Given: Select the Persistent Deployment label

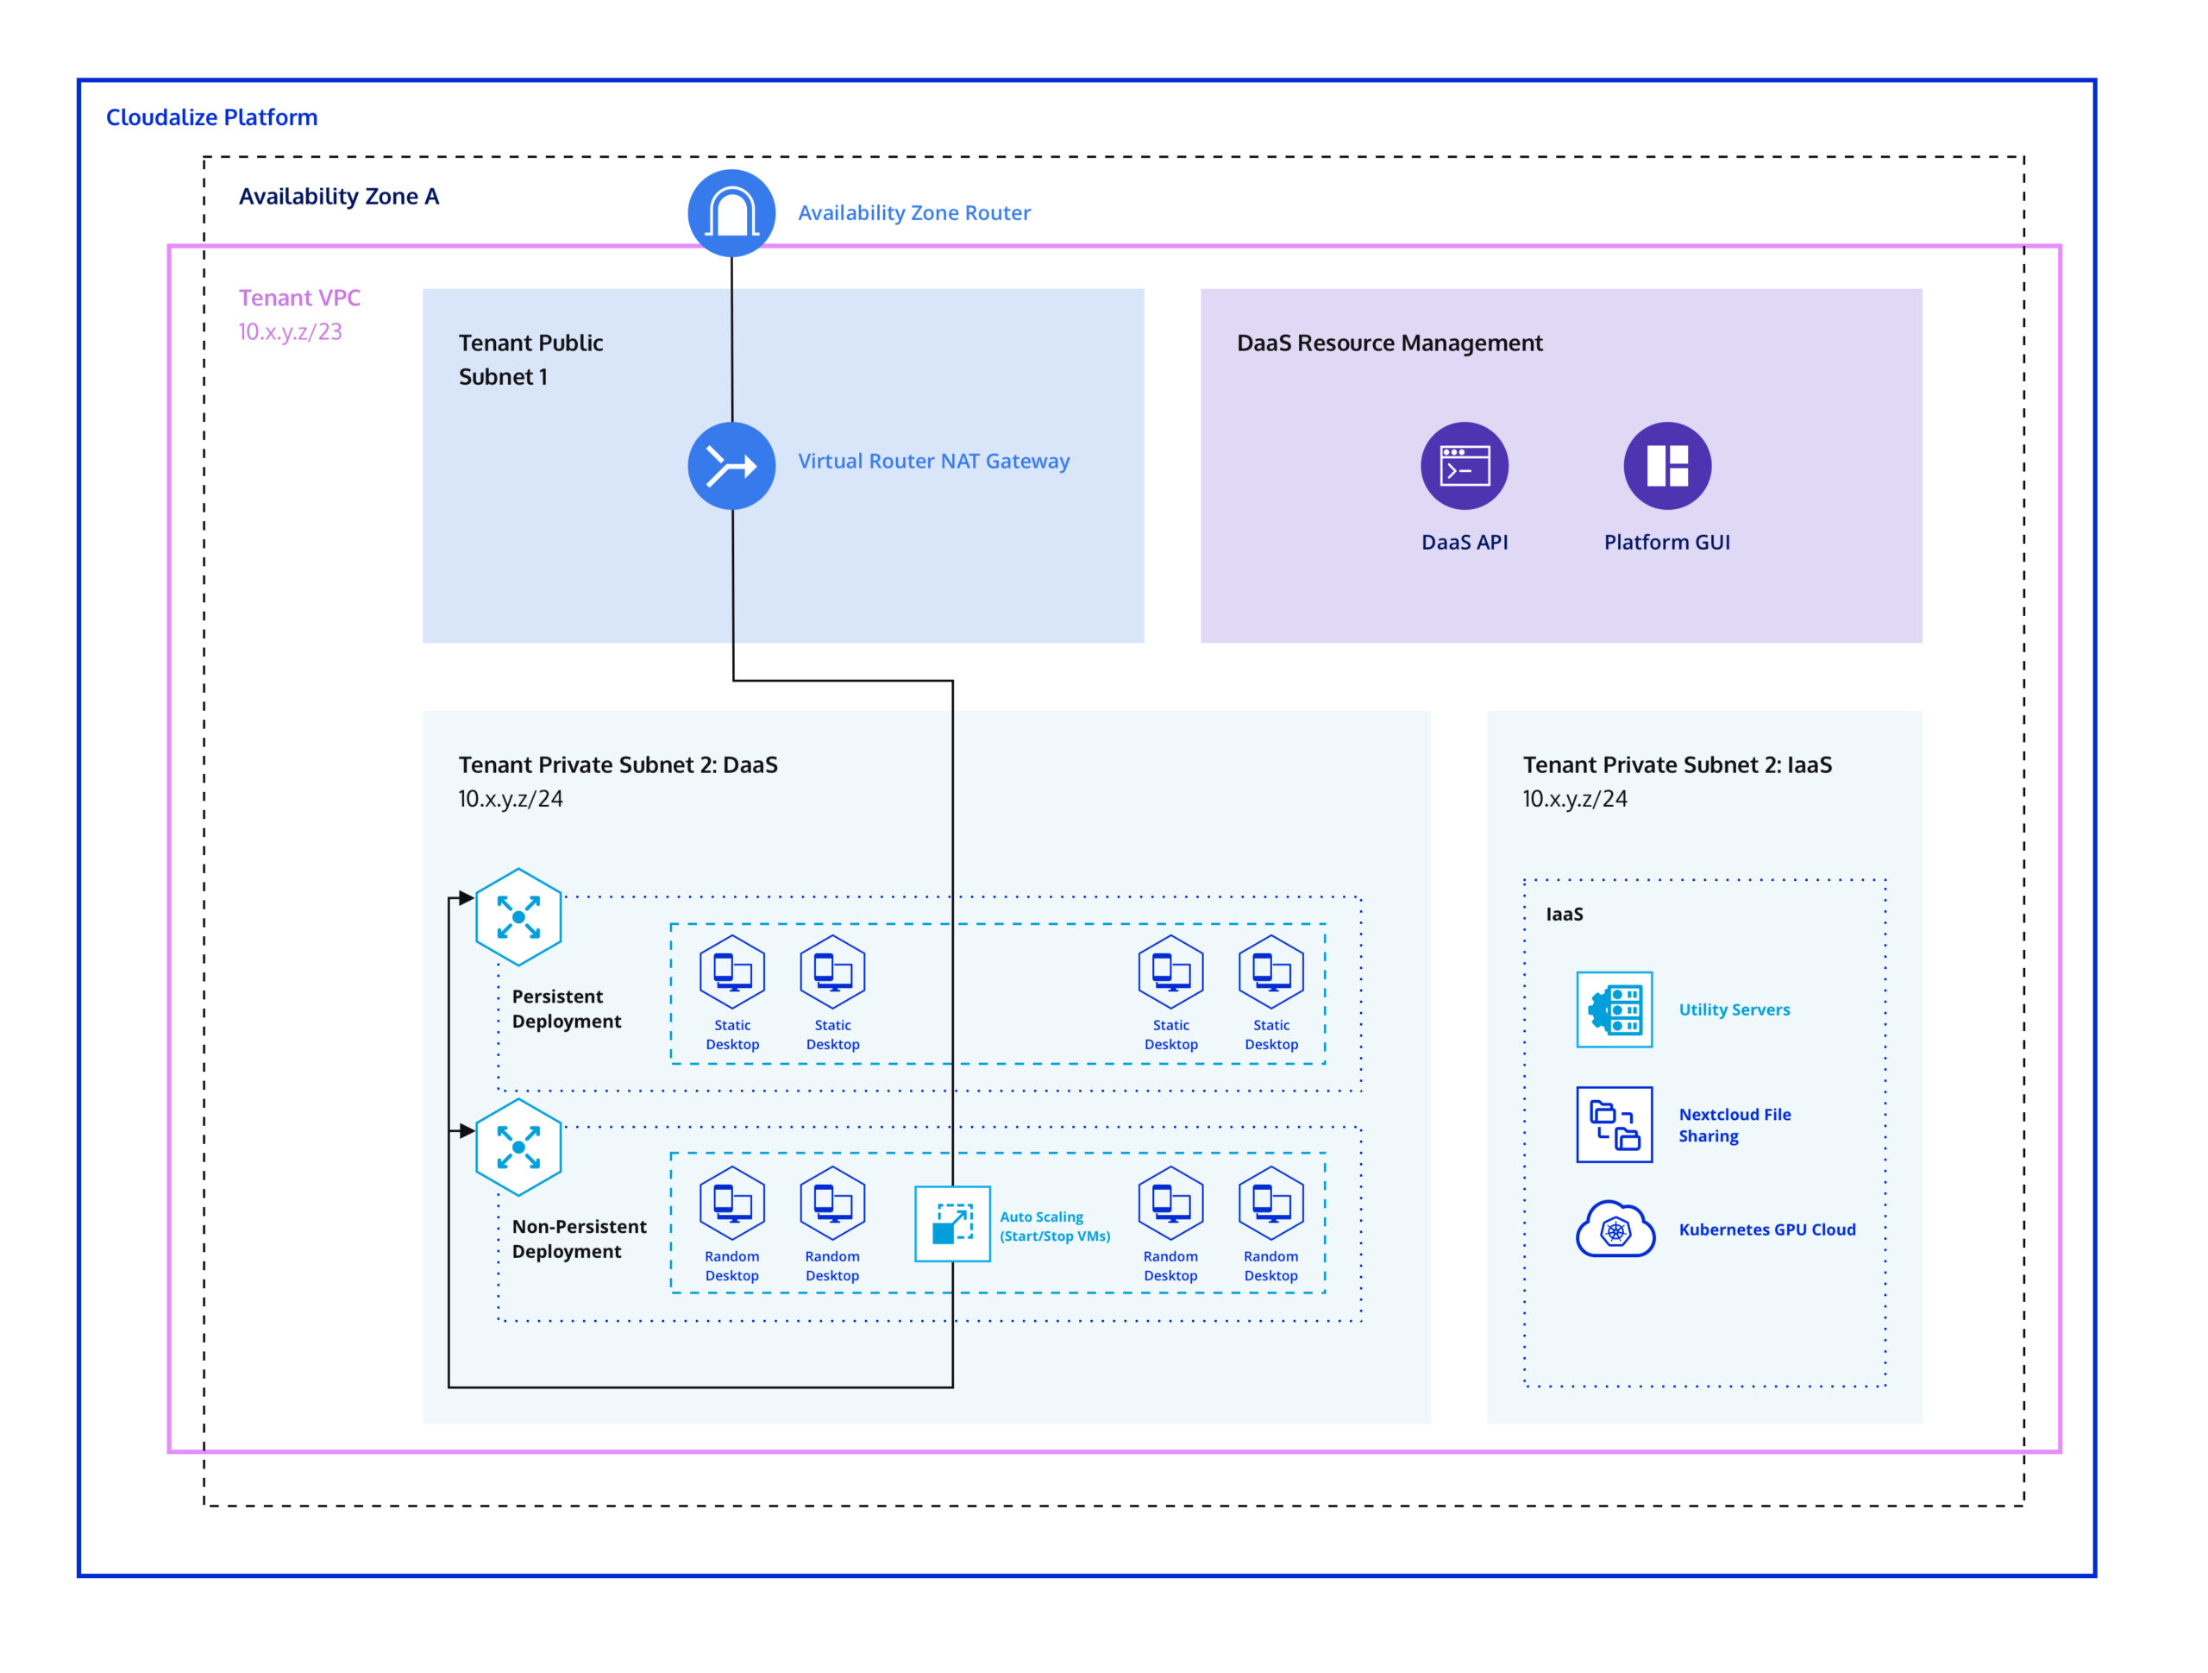Looking at the screenshot, I should tap(566, 1009).
